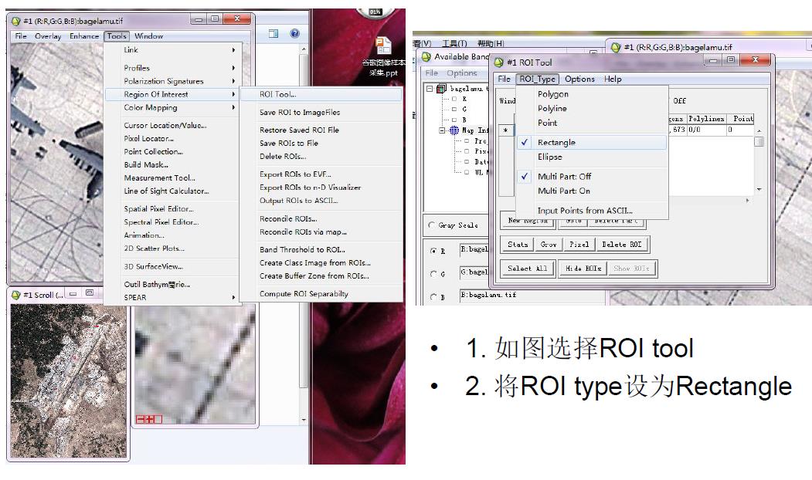Image resolution: width=812 pixels, height=480 pixels.
Task: Click the ENVI icon in the #1 Scroll window title
Action: point(16,295)
